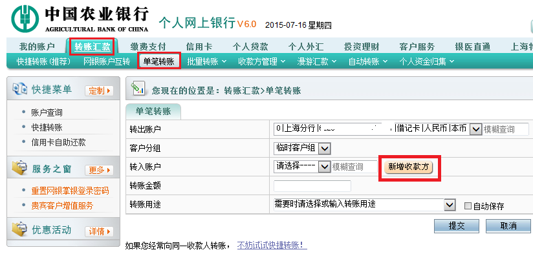Open the 投资理财 tab
533x263 pixels.
pos(362,47)
